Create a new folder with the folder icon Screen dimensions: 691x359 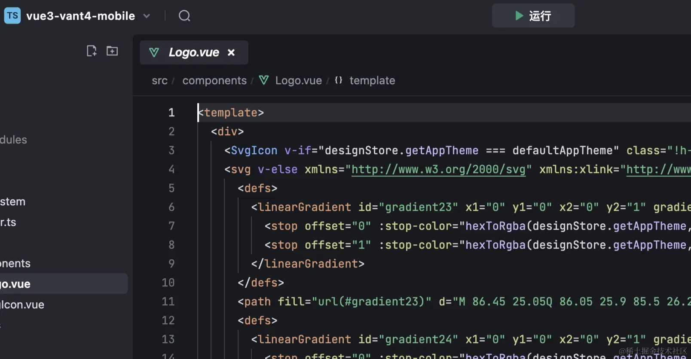112,51
